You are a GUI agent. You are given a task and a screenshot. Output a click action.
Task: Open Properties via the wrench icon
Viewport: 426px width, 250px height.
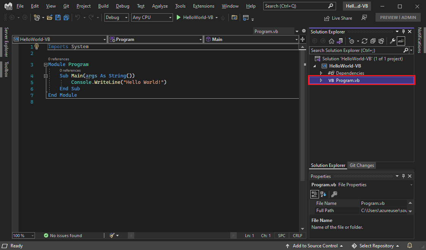(x=392, y=41)
